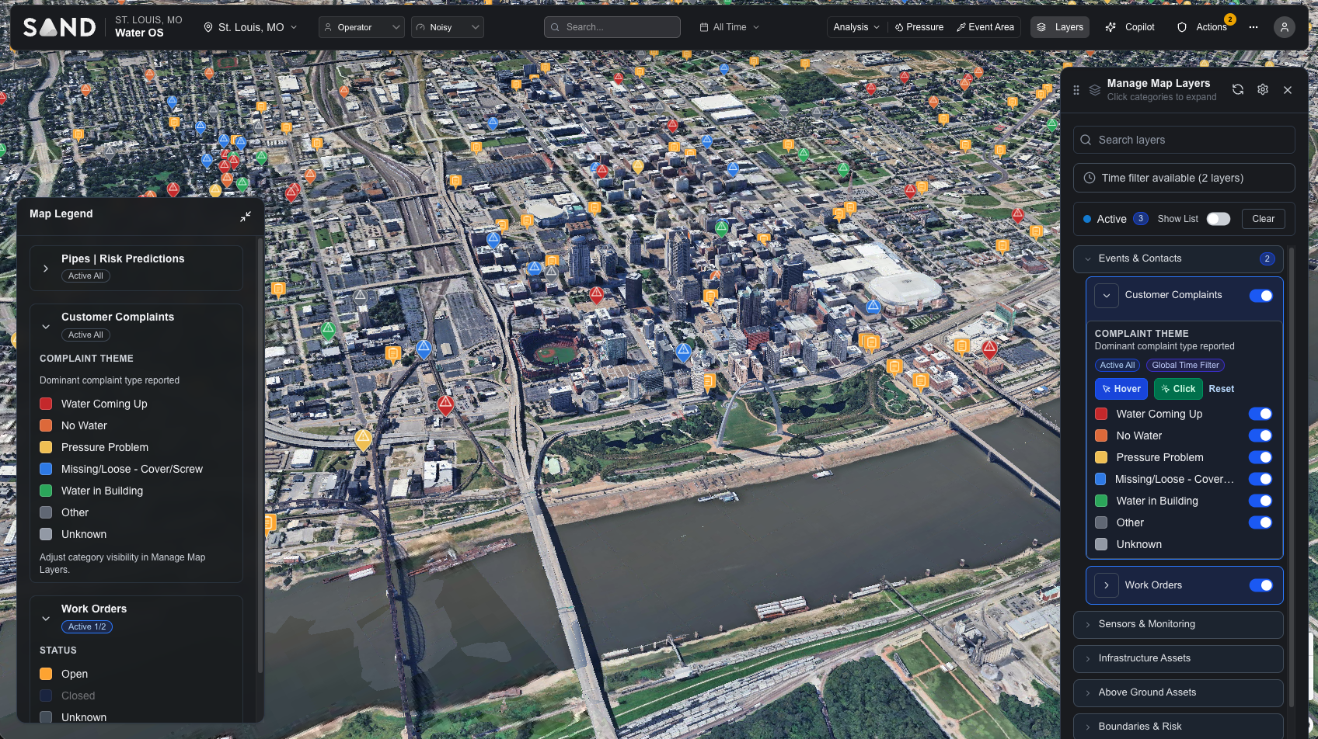Select Event Area in the top toolbar

(x=985, y=27)
